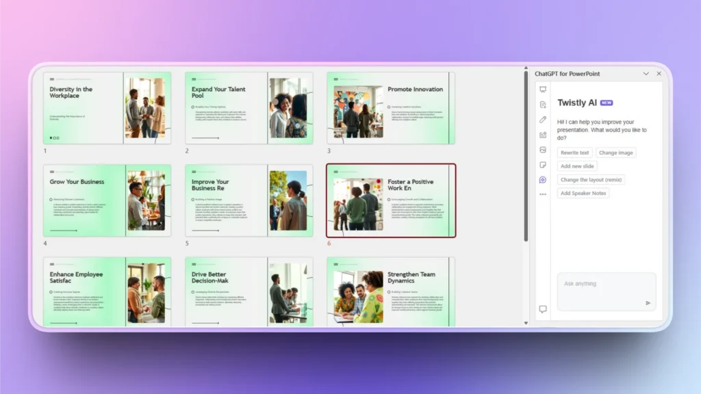The height and width of the screenshot is (394, 701).
Task: Select the pencil rewrite icon in the sidebar
Action: [x=543, y=120]
